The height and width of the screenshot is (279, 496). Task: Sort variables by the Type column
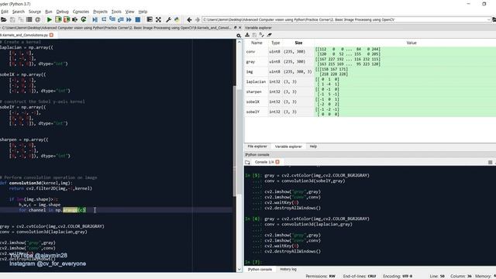pos(276,43)
